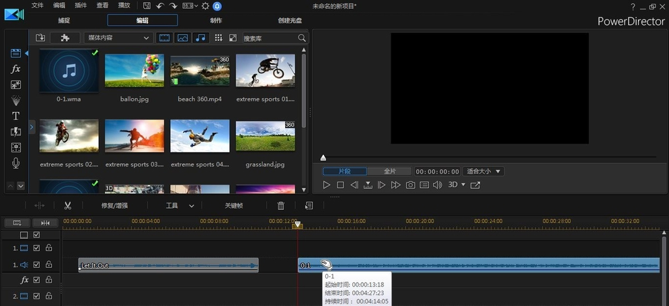Delete selected clip with trash icon
Viewport: 669px width, 306px height.
(x=281, y=206)
